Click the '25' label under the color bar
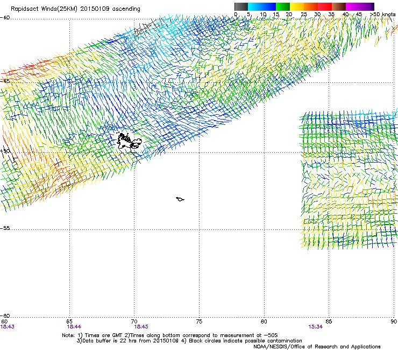The image size is (398, 350). click(304, 15)
